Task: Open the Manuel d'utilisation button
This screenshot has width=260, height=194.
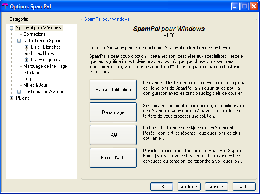Action: (x=113, y=90)
